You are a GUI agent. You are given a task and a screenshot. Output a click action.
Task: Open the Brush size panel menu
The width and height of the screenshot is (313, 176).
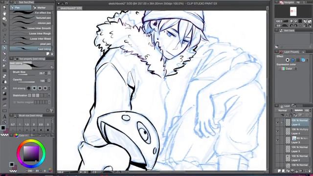pos(11,115)
